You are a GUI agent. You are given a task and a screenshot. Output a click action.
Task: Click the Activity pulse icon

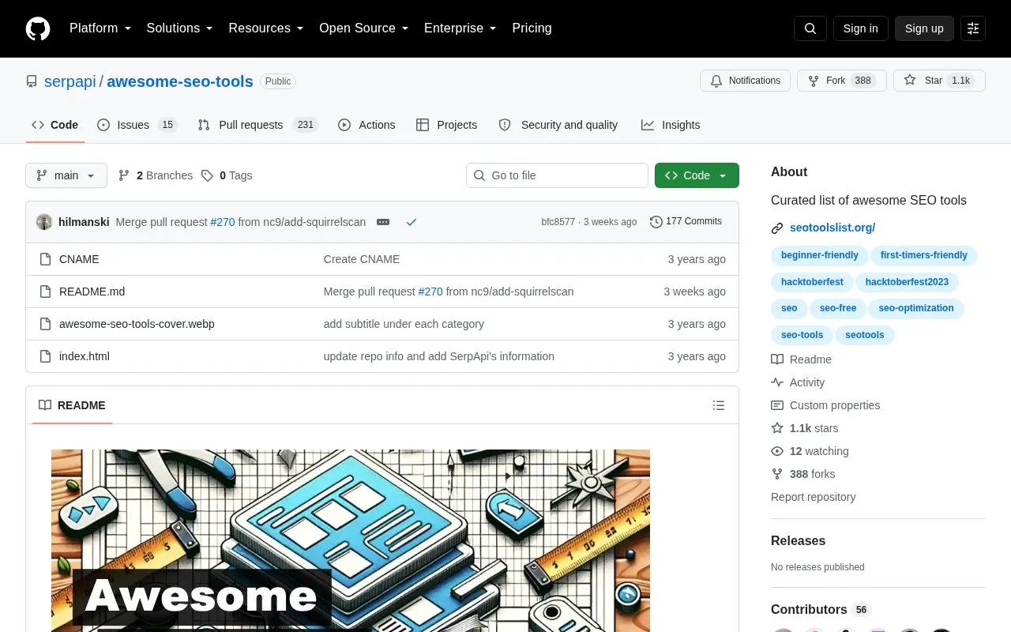777,382
